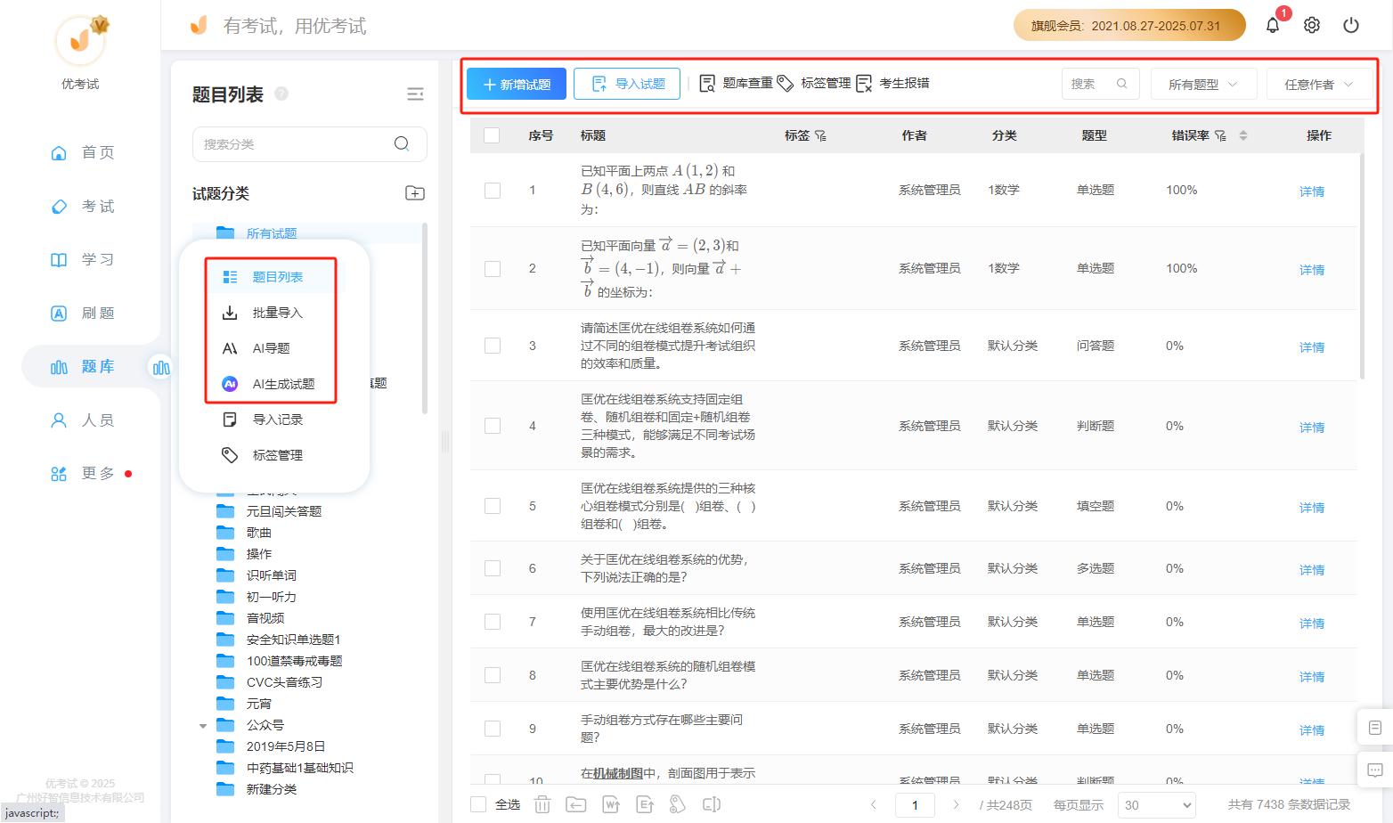Click the filter icon in 错误率 header
This screenshot has height=823, width=1393.
pos(1220,135)
